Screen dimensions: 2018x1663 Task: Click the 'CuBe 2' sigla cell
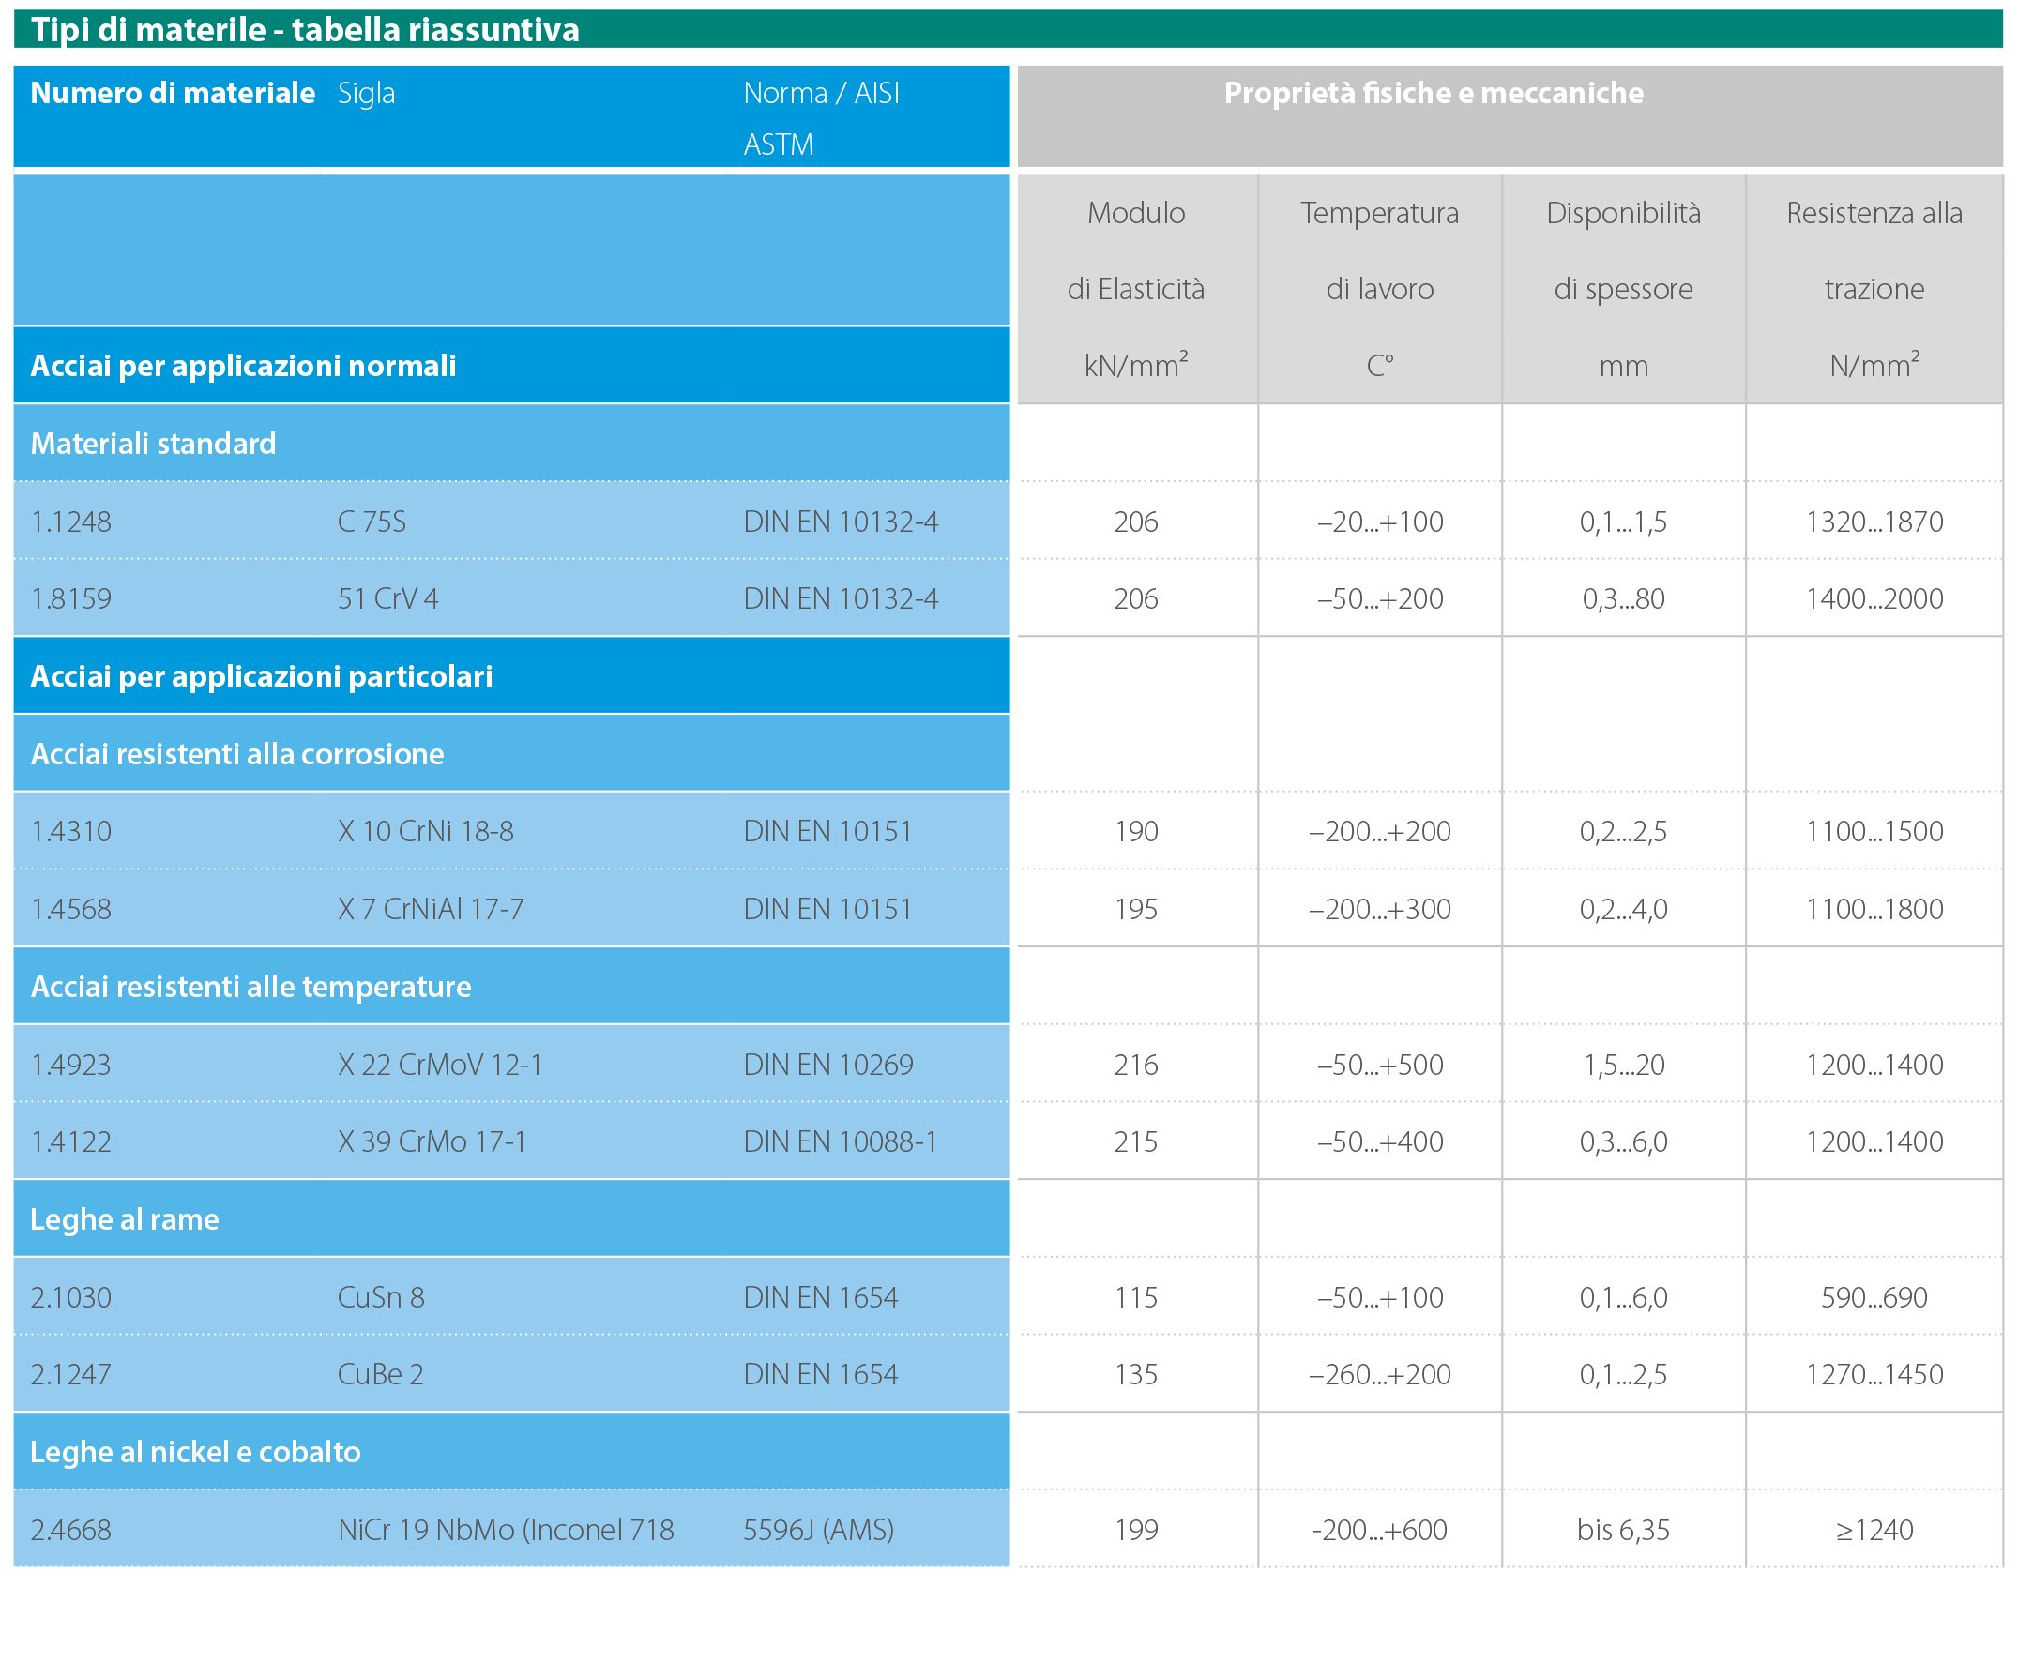[380, 1375]
